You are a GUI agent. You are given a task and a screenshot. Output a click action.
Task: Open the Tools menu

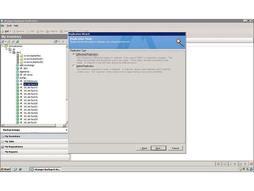[x=9, y=26]
